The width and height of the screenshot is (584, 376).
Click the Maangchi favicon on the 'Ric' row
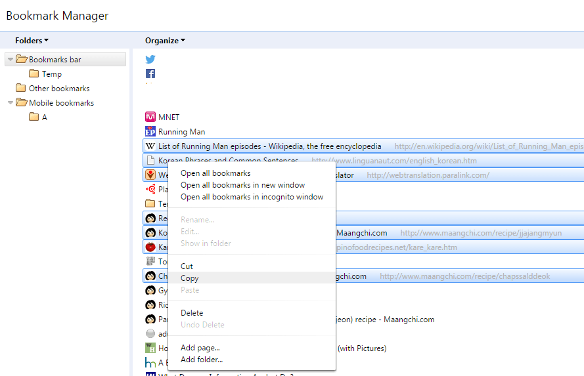(x=150, y=305)
